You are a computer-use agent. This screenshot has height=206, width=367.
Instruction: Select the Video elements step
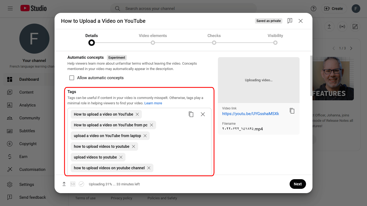click(153, 39)
